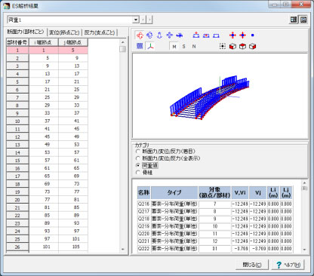
Task: Toggle the XYZ axis display icon
Action: point(150,46)
